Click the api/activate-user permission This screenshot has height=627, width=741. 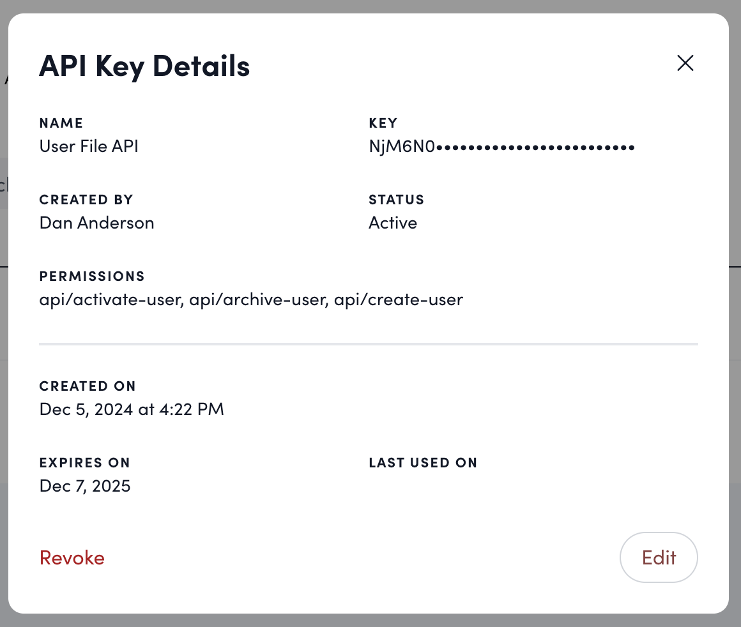[106, 299]
